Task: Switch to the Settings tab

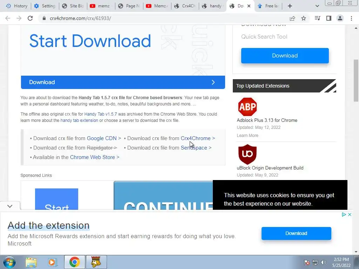Action: click(45, 6)
